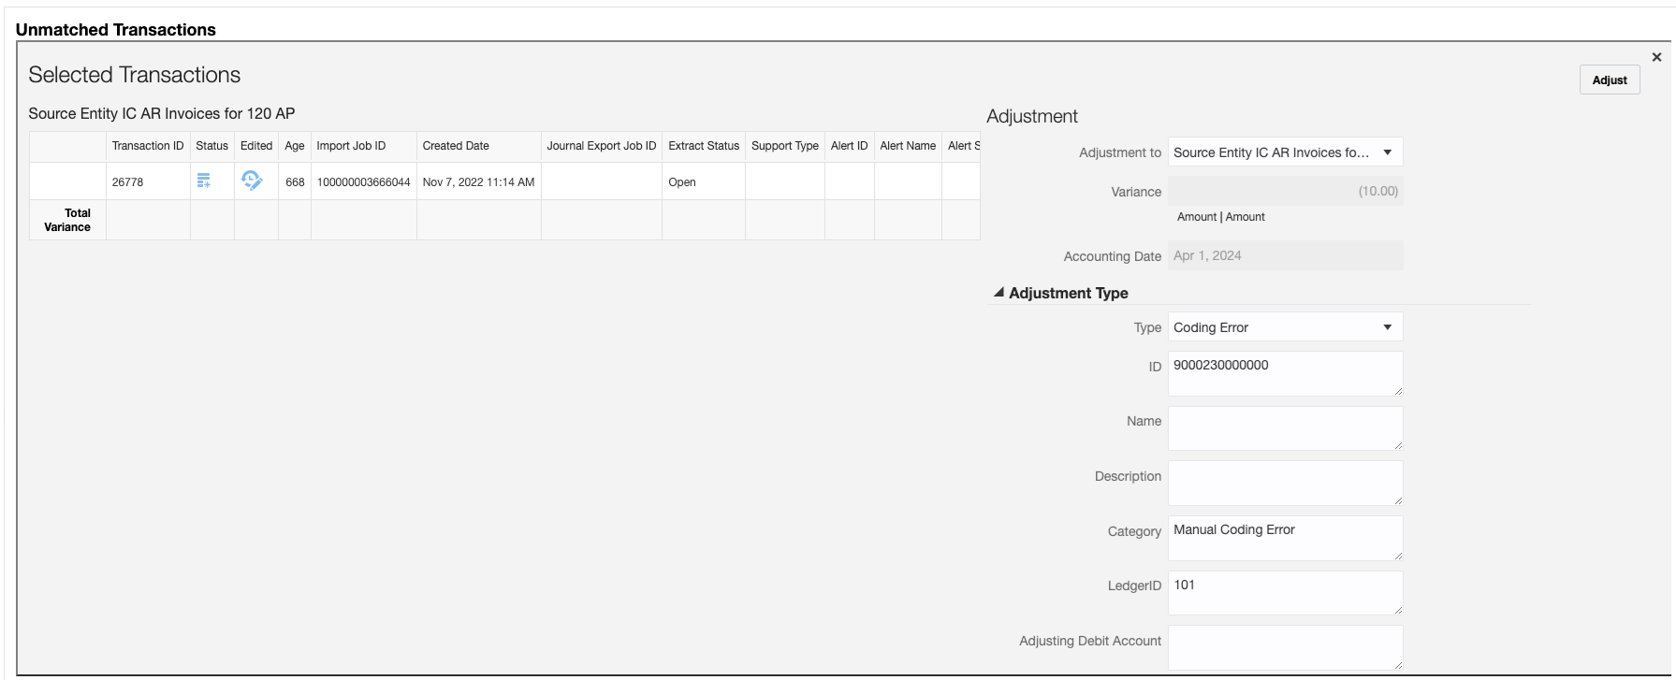The image size is (1676, 680).
Task: Click the Category field with Manual Coding Error
Action: point(1285,538)
